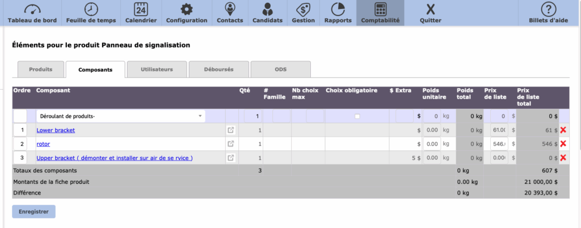Click the Billets d'aide help icon

[548, 10]
